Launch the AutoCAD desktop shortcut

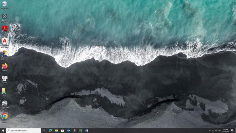click(5, 41)
